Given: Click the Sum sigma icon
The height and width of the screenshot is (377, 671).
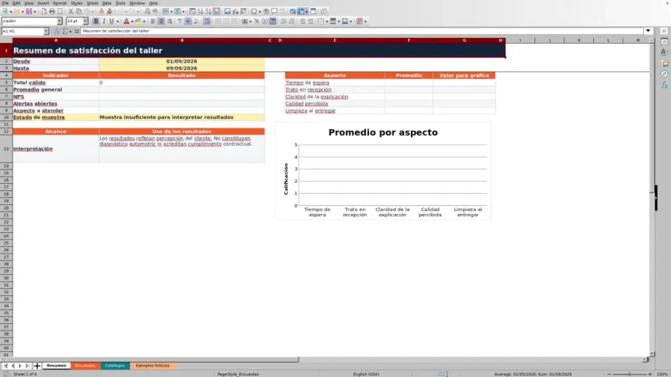Looking at the screenshot, I should (65, 31).
